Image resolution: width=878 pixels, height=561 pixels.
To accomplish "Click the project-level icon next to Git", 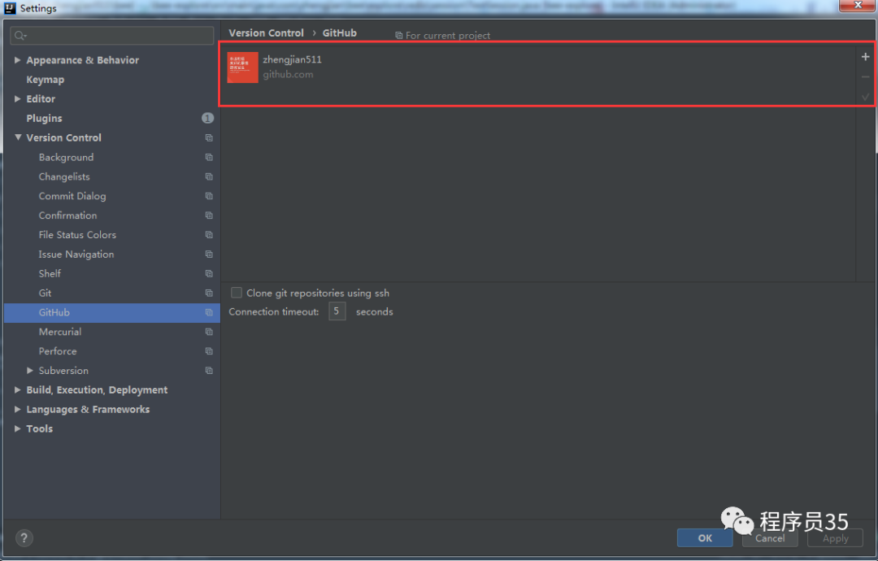I will click(x=209, y=293).
